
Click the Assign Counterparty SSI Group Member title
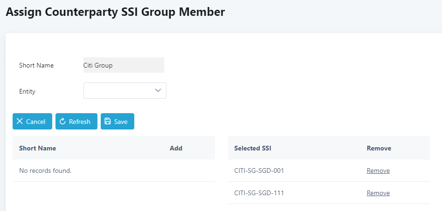pos(115,13)
